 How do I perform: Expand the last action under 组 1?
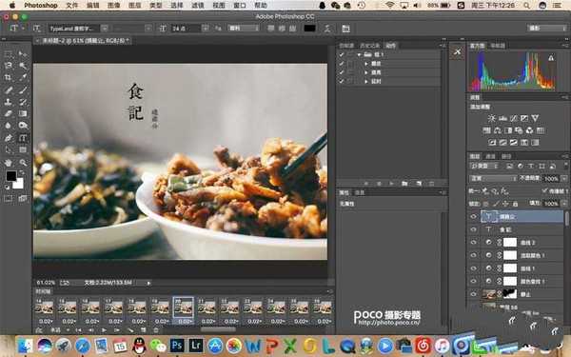tap(366, 81)
